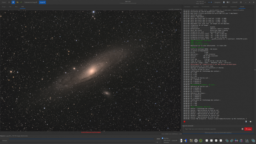Mirror image horizontally with stacked R icon
The height and width of the screenshot is (144, 256).
pyautogui.click(x=236, y=141)
